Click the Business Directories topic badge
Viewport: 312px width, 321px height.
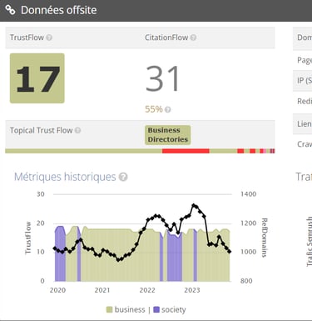(167, 135)
